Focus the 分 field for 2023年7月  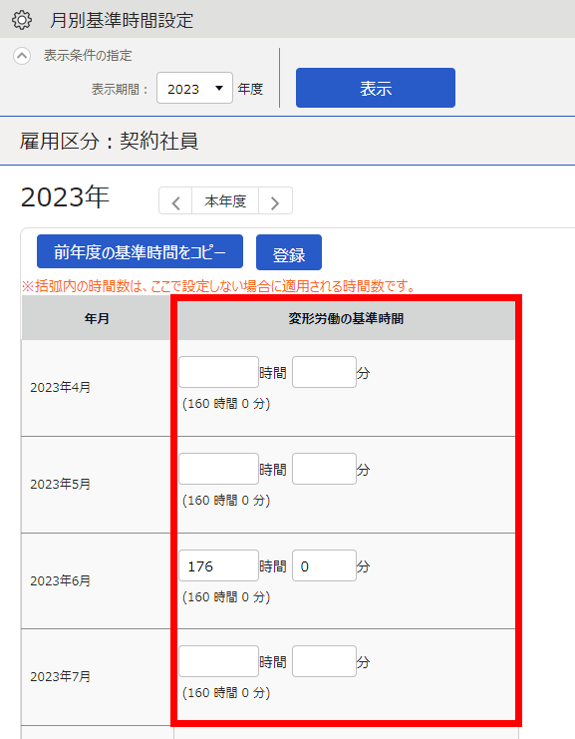click(x=324, y=661)
